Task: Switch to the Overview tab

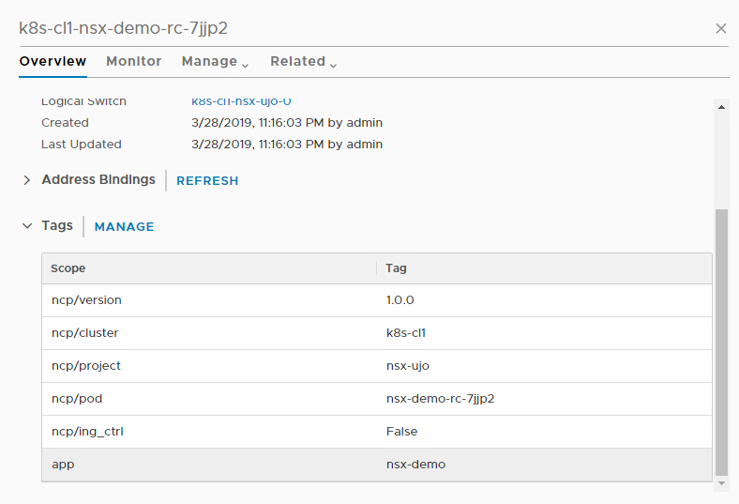Action: [x=53, y=61]
